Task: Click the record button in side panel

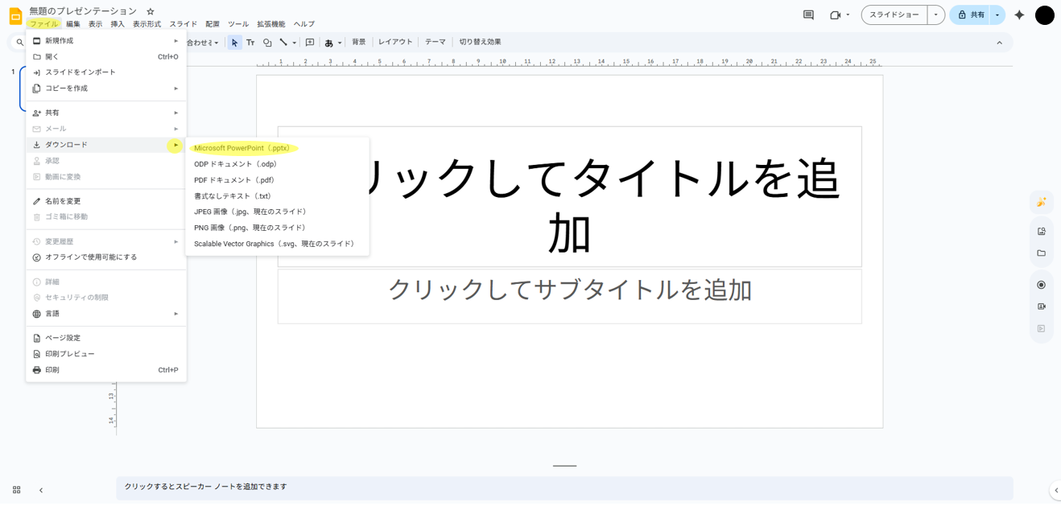Action: point(1041,285)
